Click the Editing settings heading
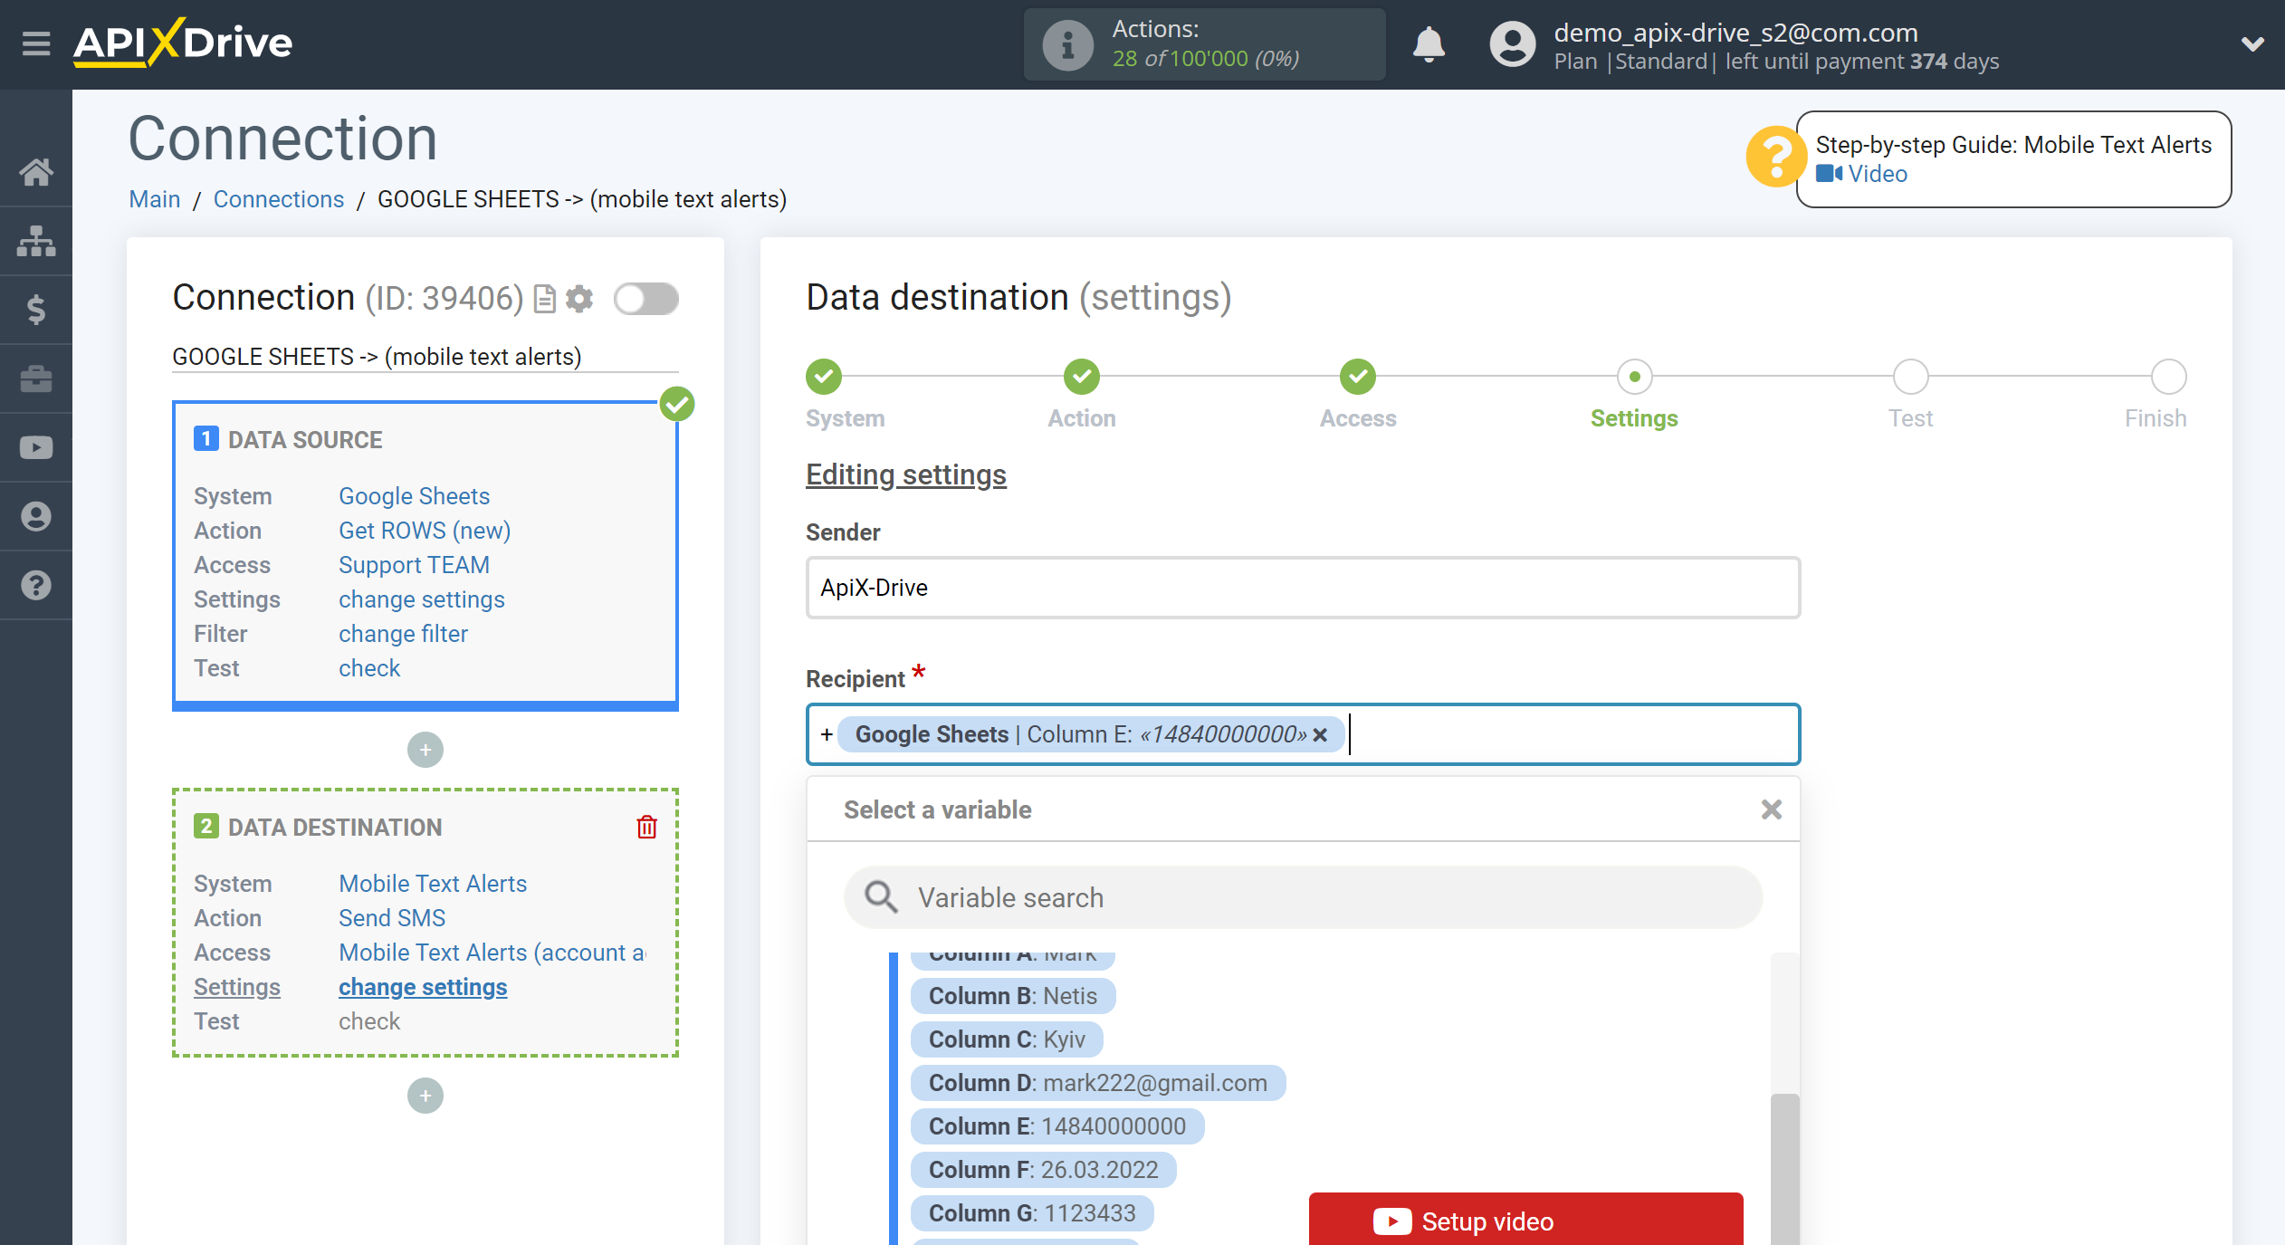Viewport: 2285px width, 1245px height. tap(906, 474)
